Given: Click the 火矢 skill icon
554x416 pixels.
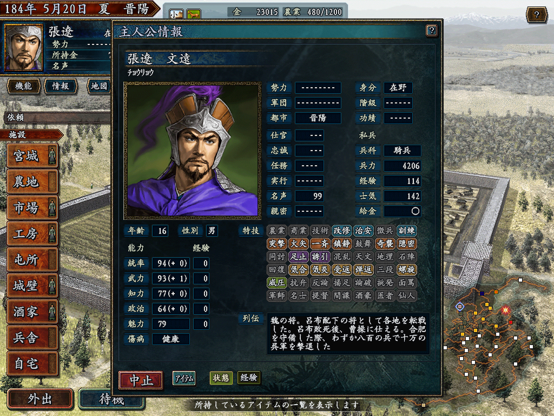Looking at the screenshot, I should point(299,243).
